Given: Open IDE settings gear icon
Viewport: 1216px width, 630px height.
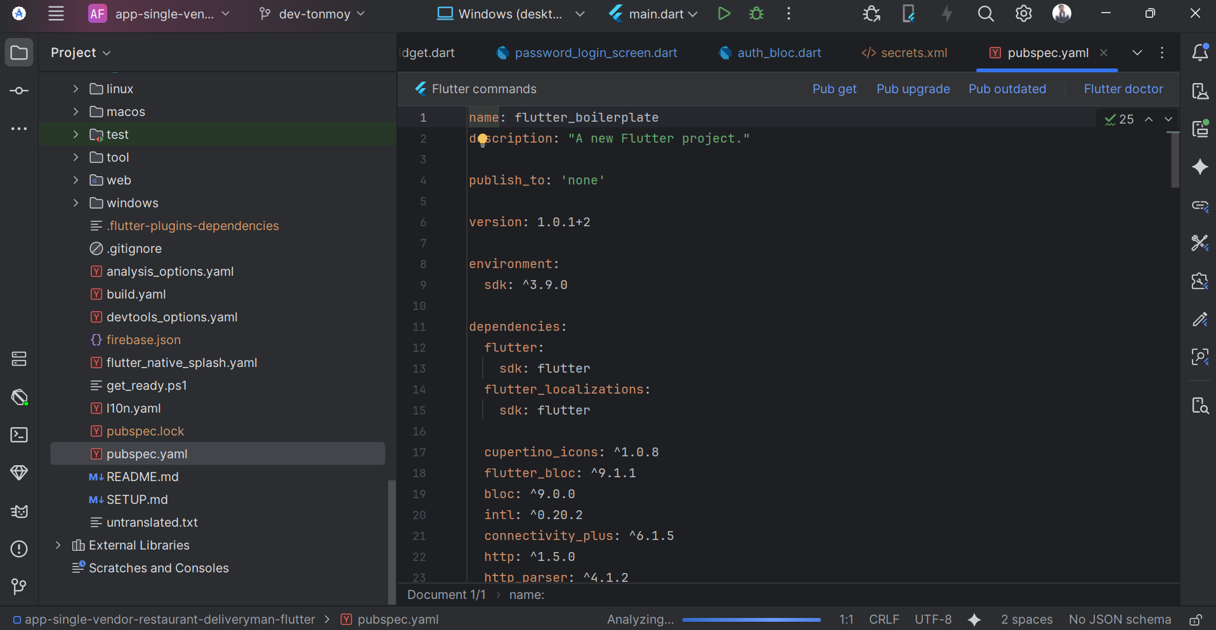Looking at the screenshot, I should pyautogui.click(x=1023, y=14).
